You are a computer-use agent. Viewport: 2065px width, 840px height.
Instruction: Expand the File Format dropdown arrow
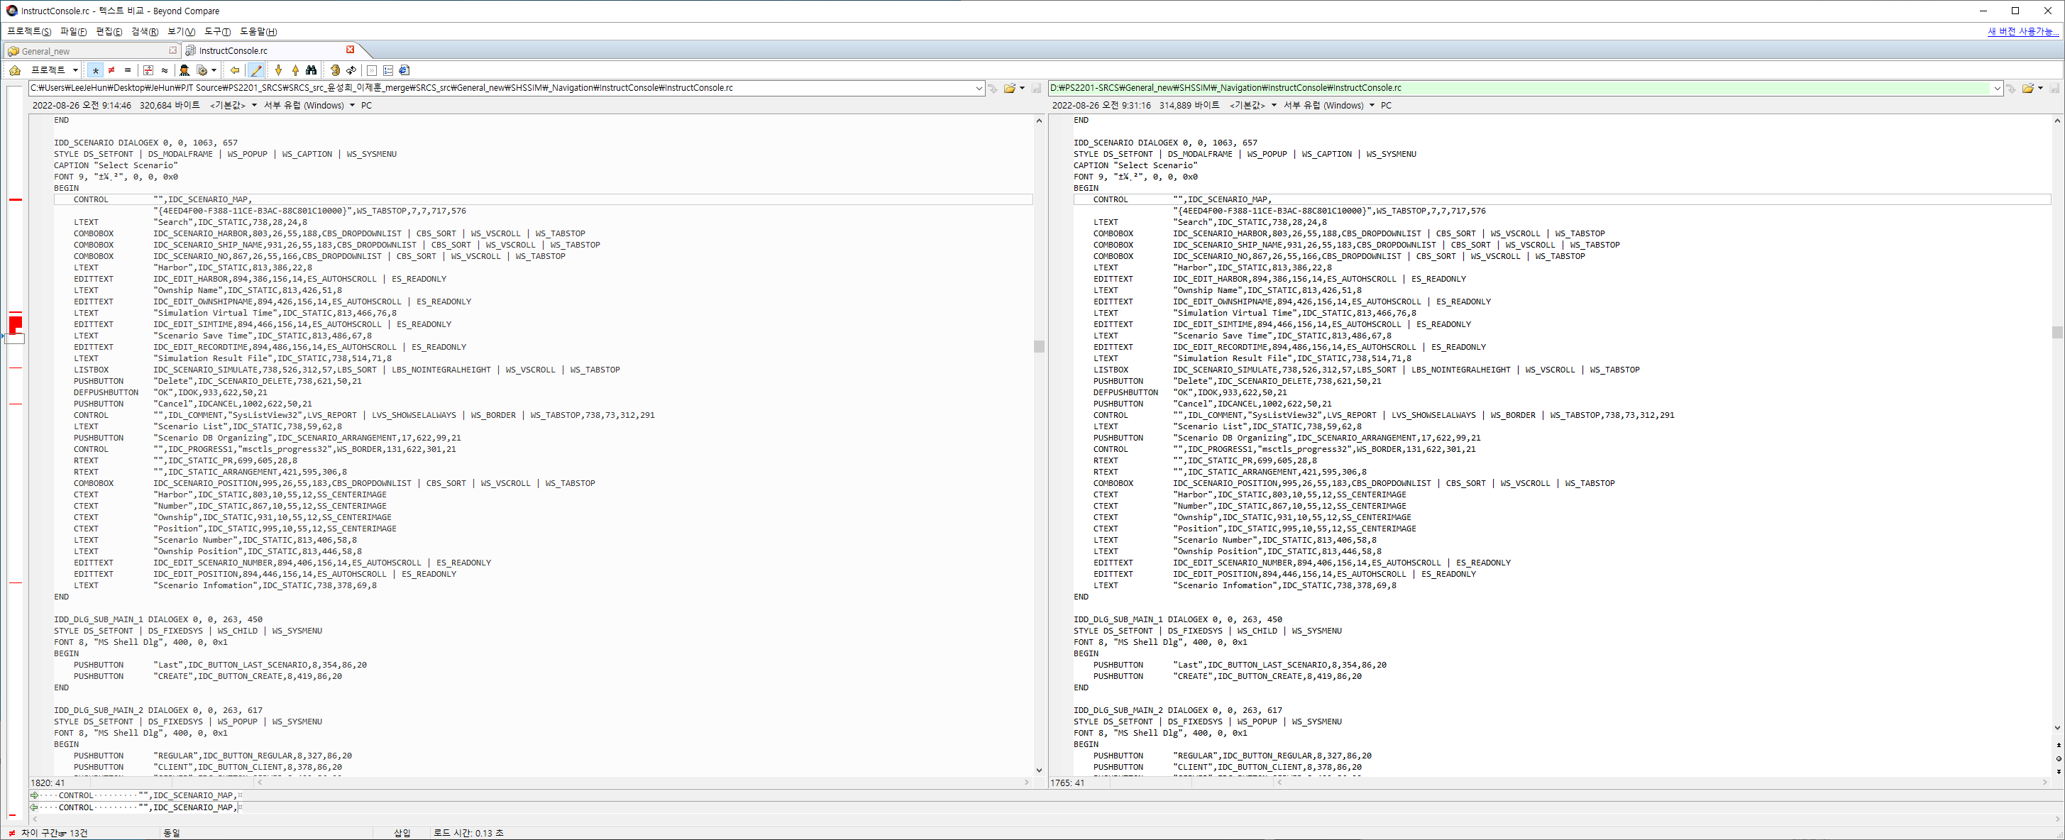pyautogui.click(x=214, y=70)
